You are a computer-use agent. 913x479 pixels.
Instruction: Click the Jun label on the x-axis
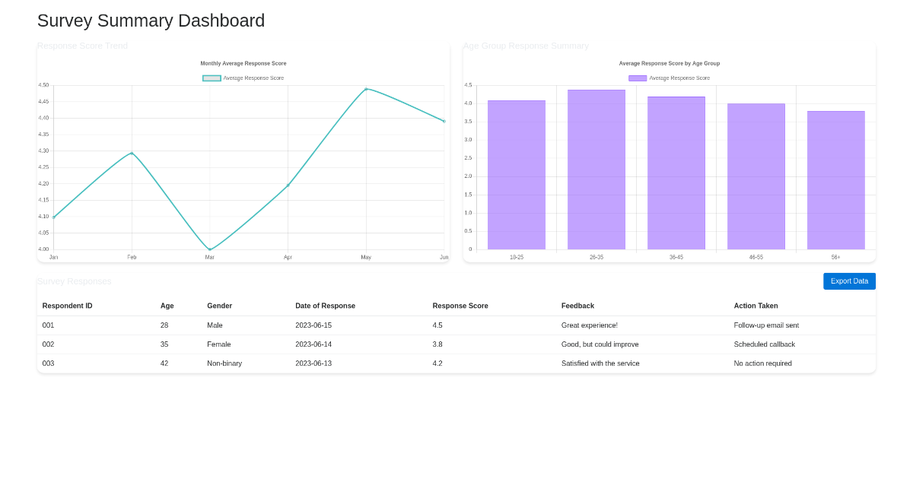(x=444, y=257)
